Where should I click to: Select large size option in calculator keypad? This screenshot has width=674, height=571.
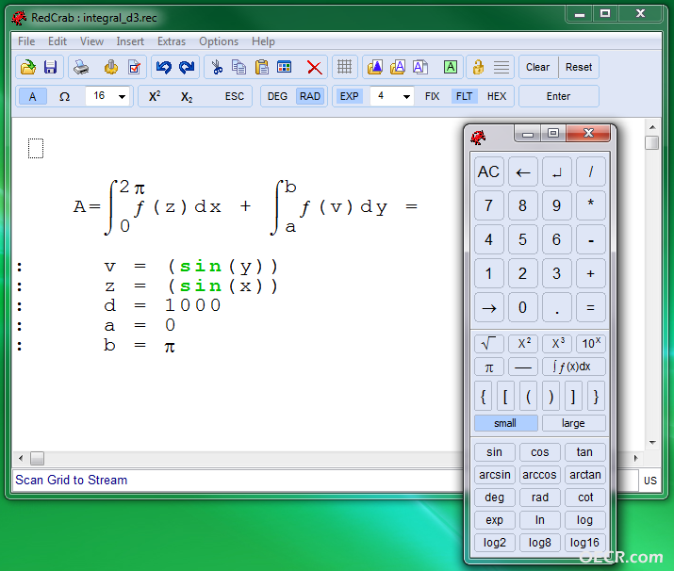tap(573, 423)
